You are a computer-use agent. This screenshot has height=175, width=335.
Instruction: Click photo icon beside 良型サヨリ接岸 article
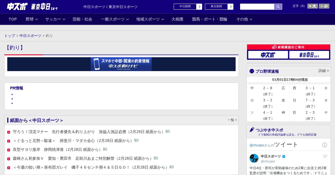click(x=105, y=149)
